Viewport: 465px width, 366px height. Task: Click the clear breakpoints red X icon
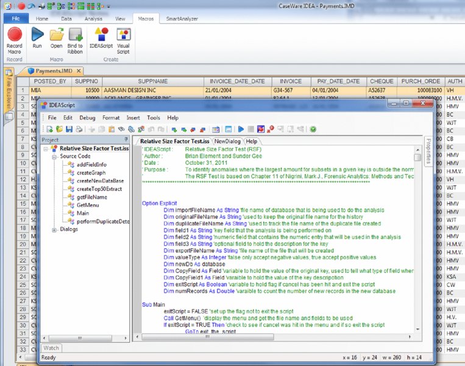271,129
